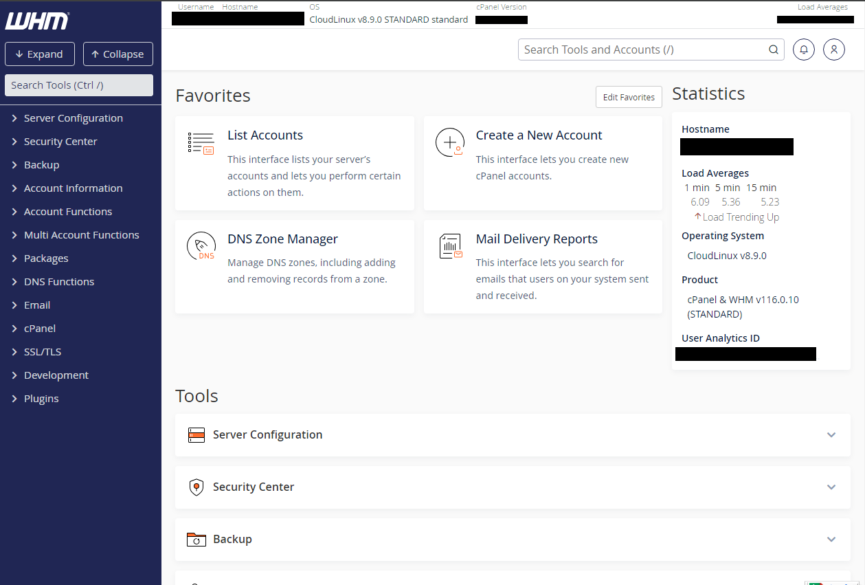The width and height of the screenshot is (865, 585).
Task: Open Packages in the sidebar
Action: (46, 258)
